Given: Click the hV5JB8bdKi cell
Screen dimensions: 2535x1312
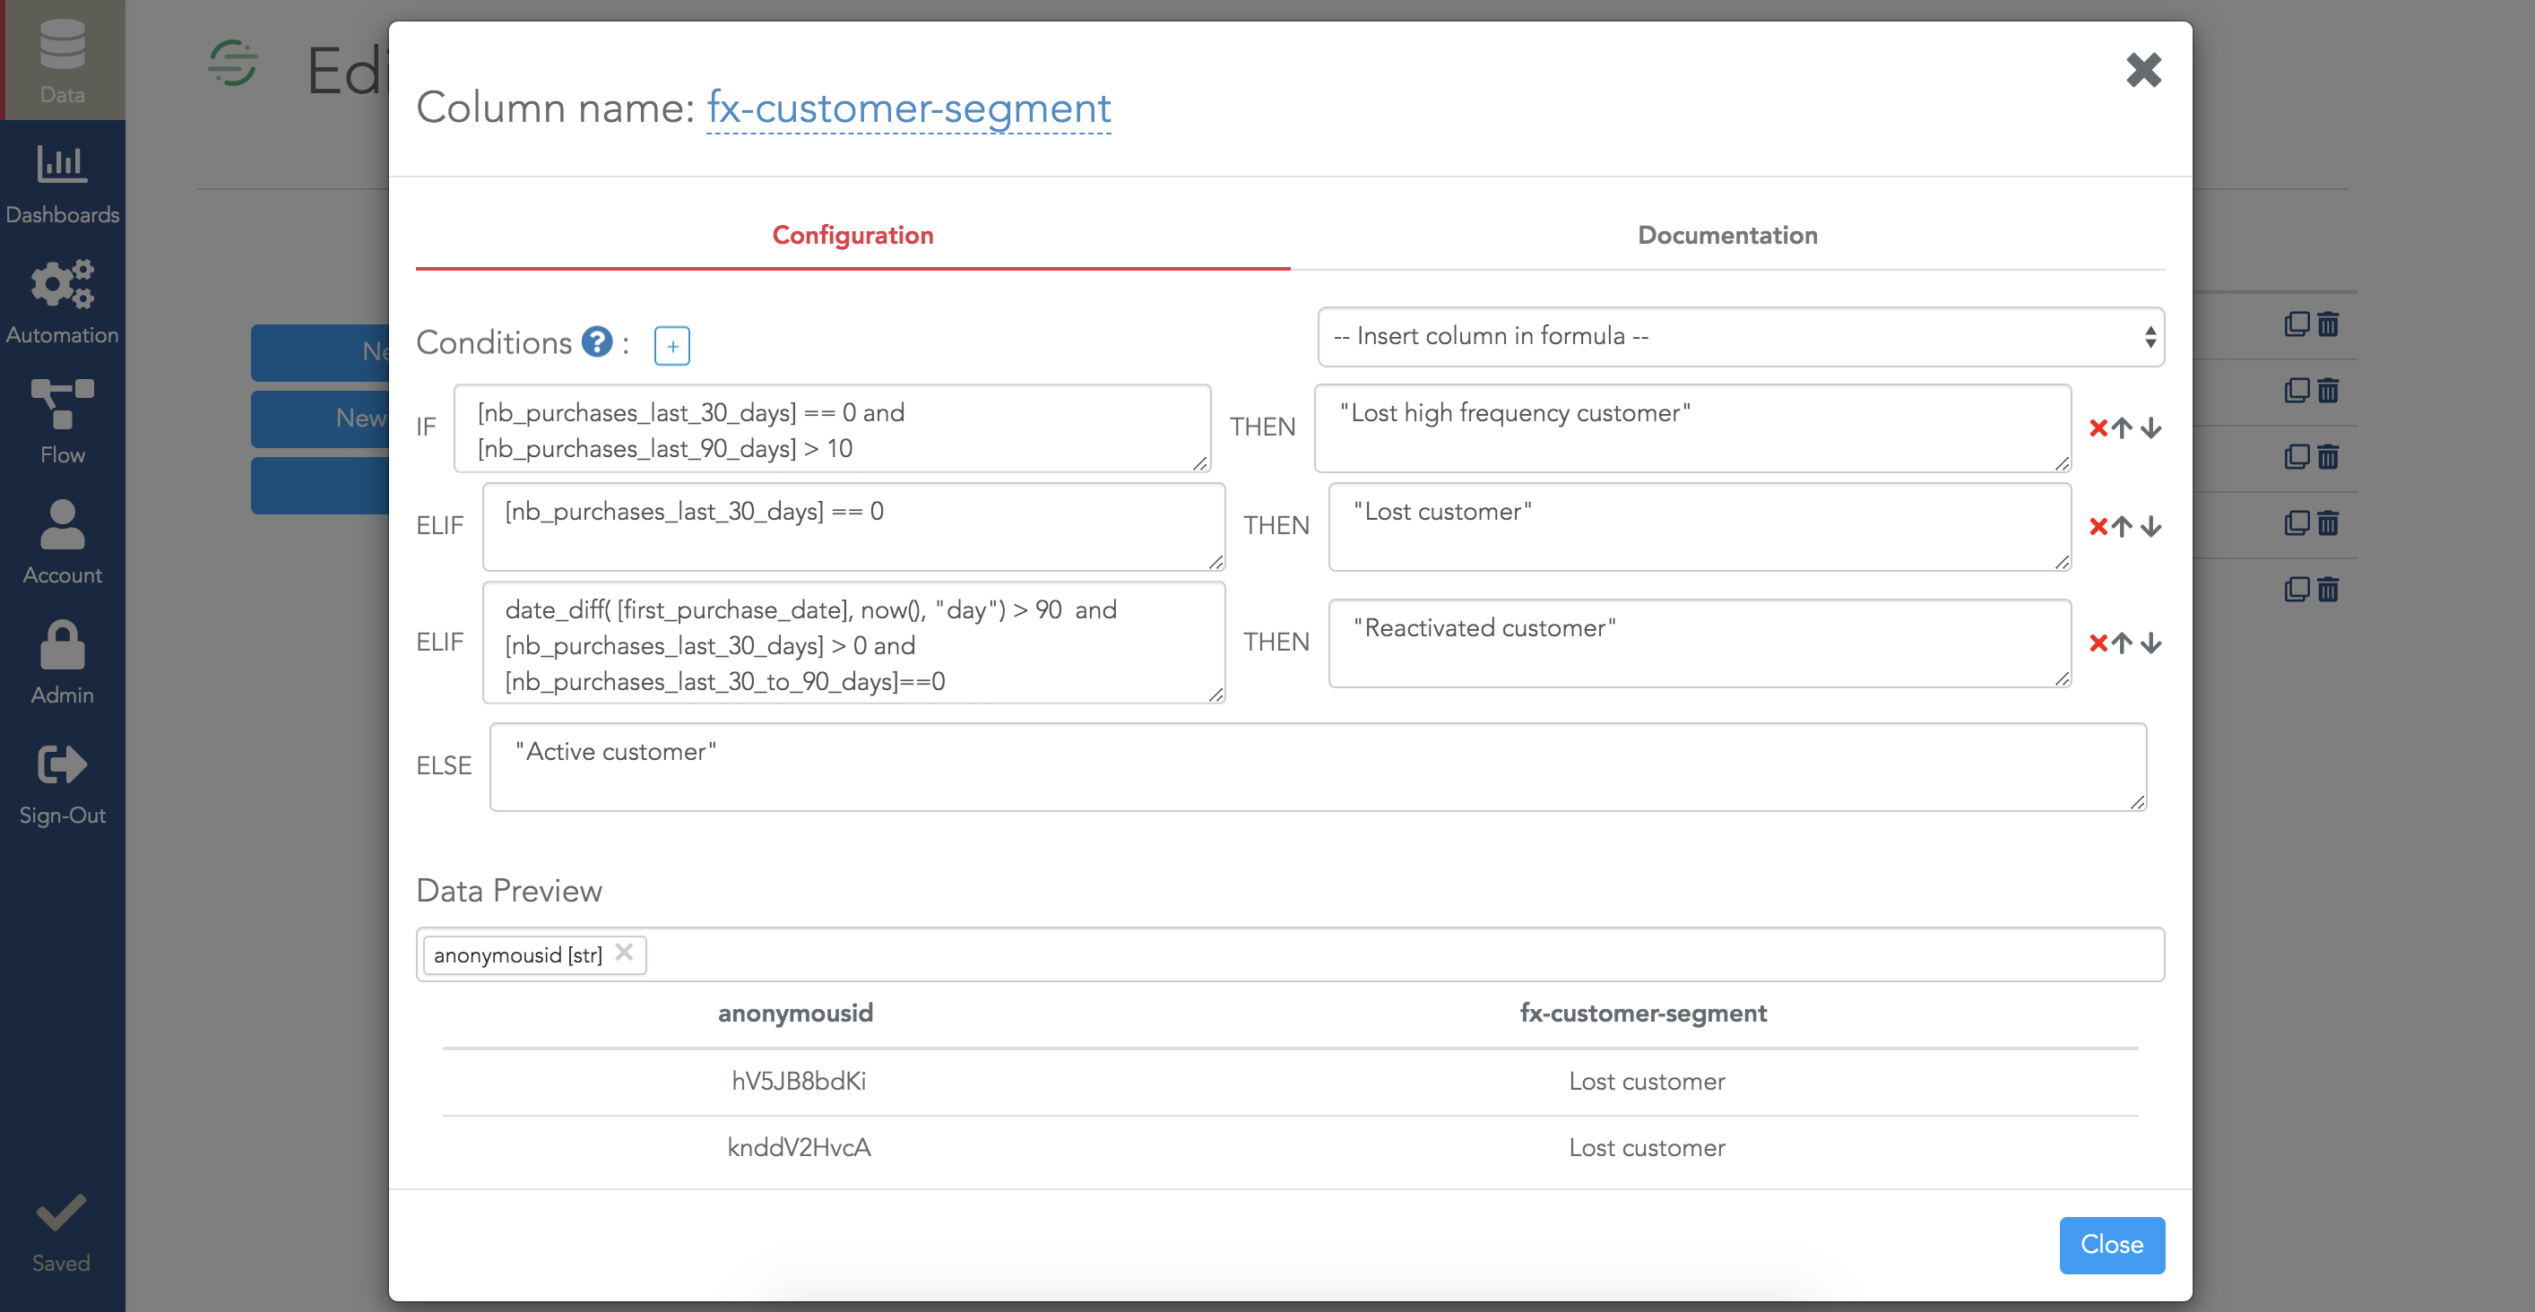Looking at the screenshot, I should coord(798,1081).
